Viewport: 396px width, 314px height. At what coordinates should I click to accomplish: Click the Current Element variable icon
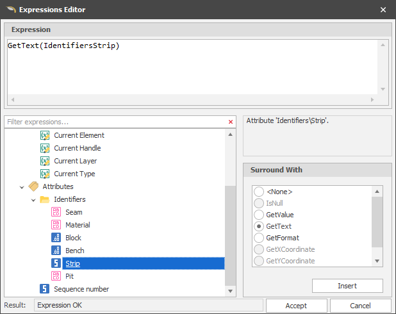45,135
